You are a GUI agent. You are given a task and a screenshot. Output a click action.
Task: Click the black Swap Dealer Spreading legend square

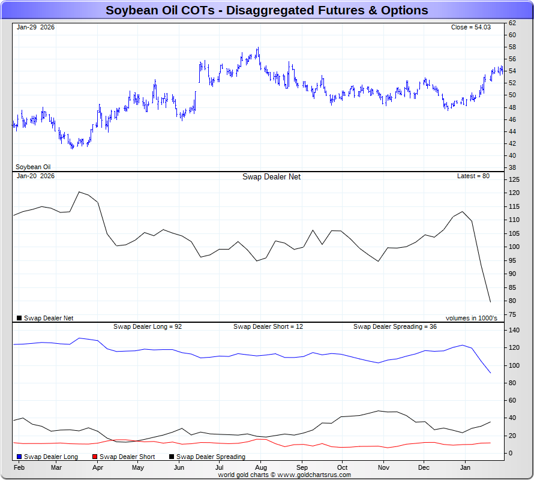[x=172, y=457]
